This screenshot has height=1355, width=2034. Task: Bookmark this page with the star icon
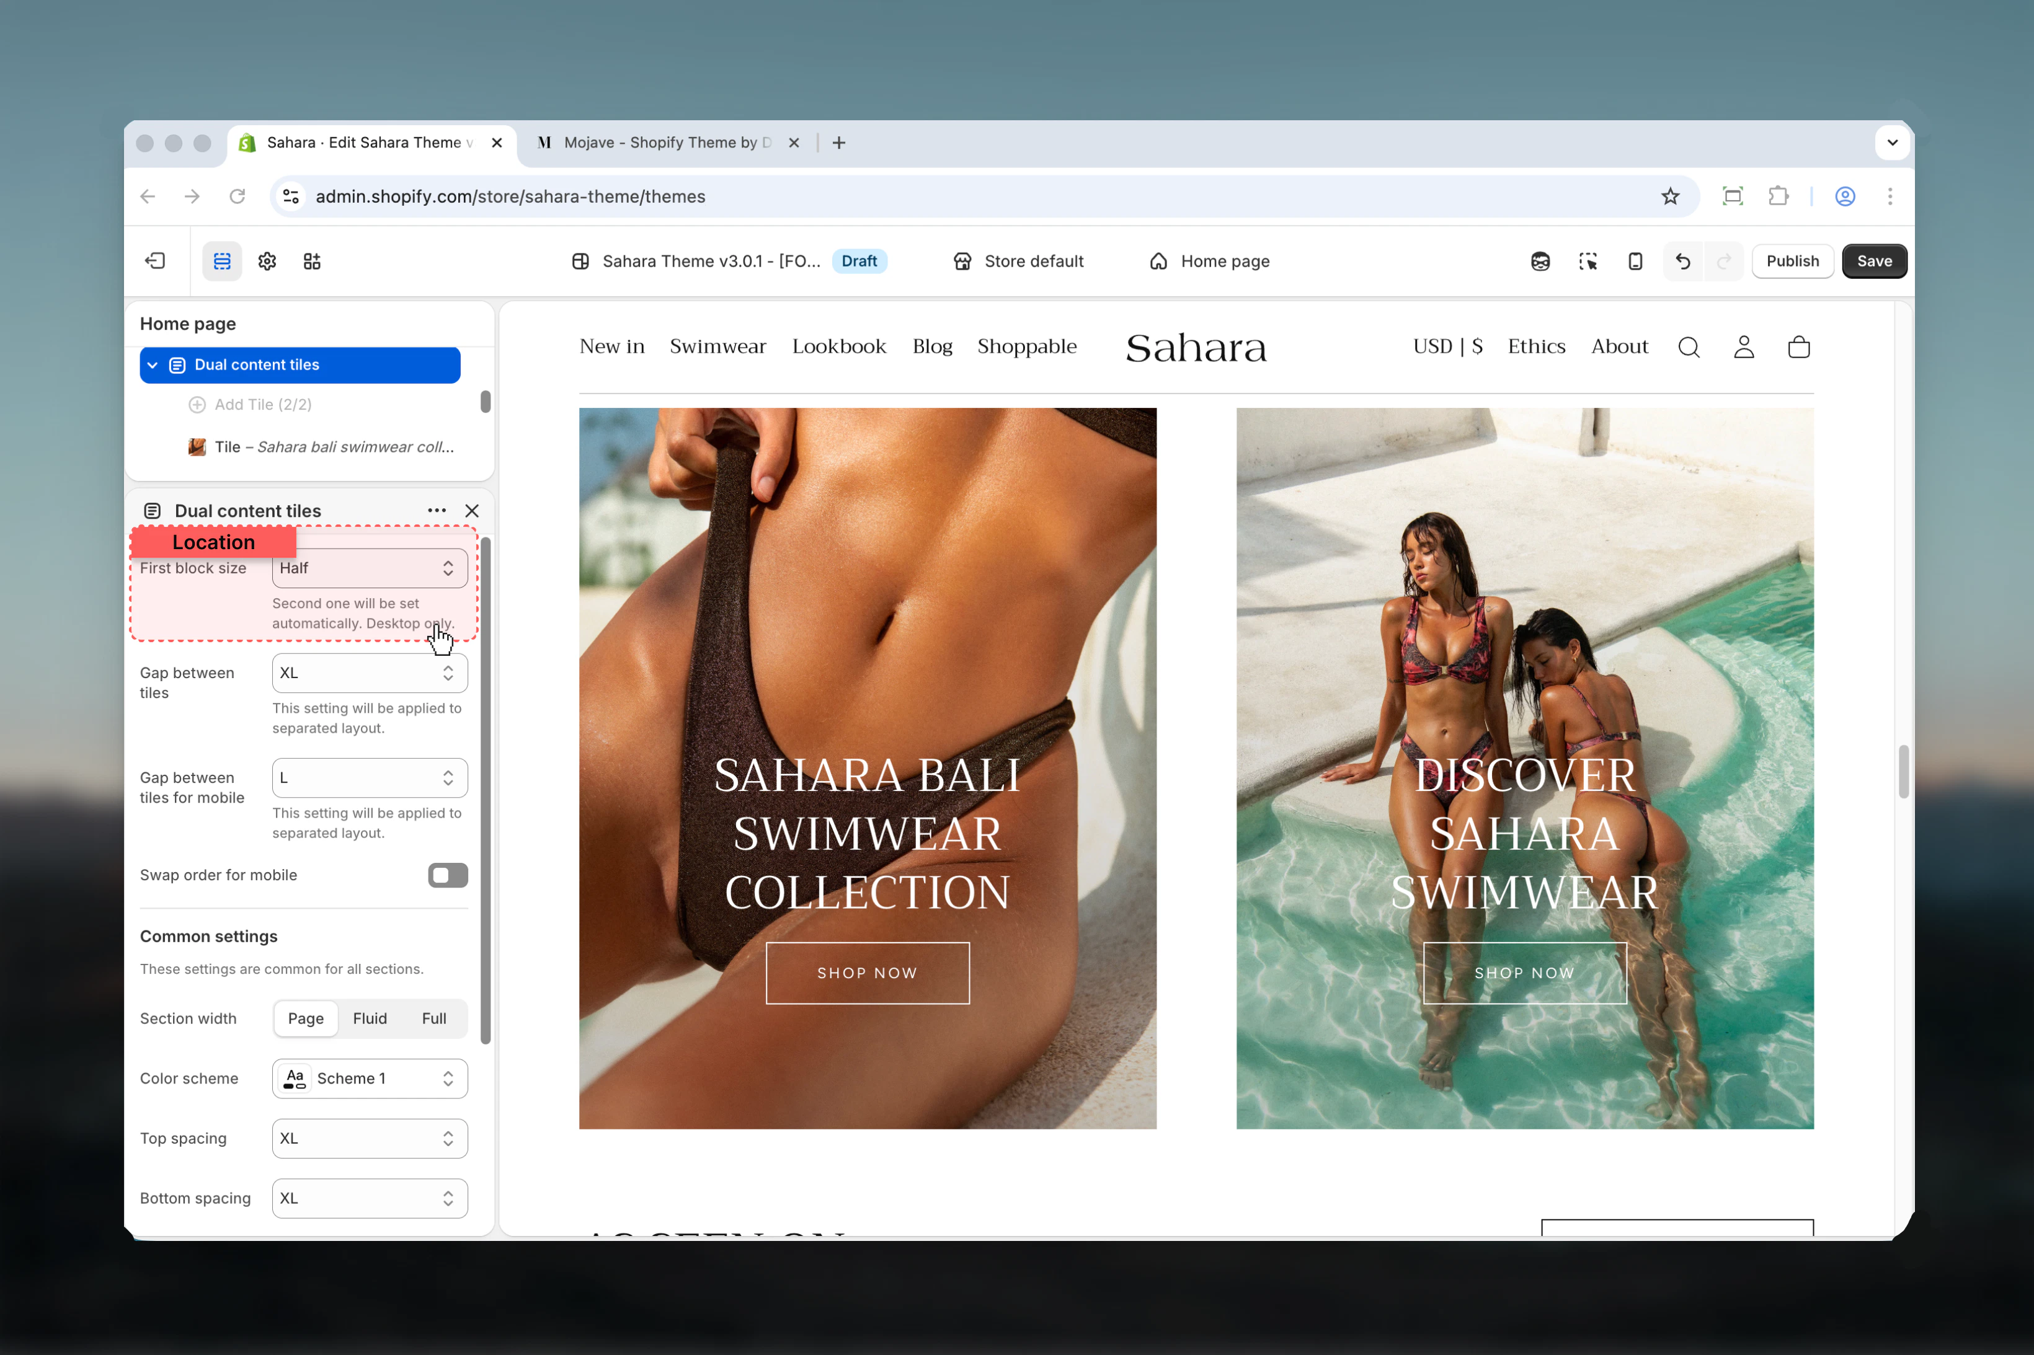pyautogui.click(x=1670, y=196)
